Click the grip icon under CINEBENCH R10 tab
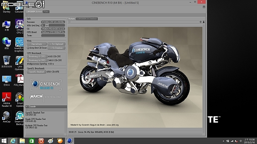 27,15
